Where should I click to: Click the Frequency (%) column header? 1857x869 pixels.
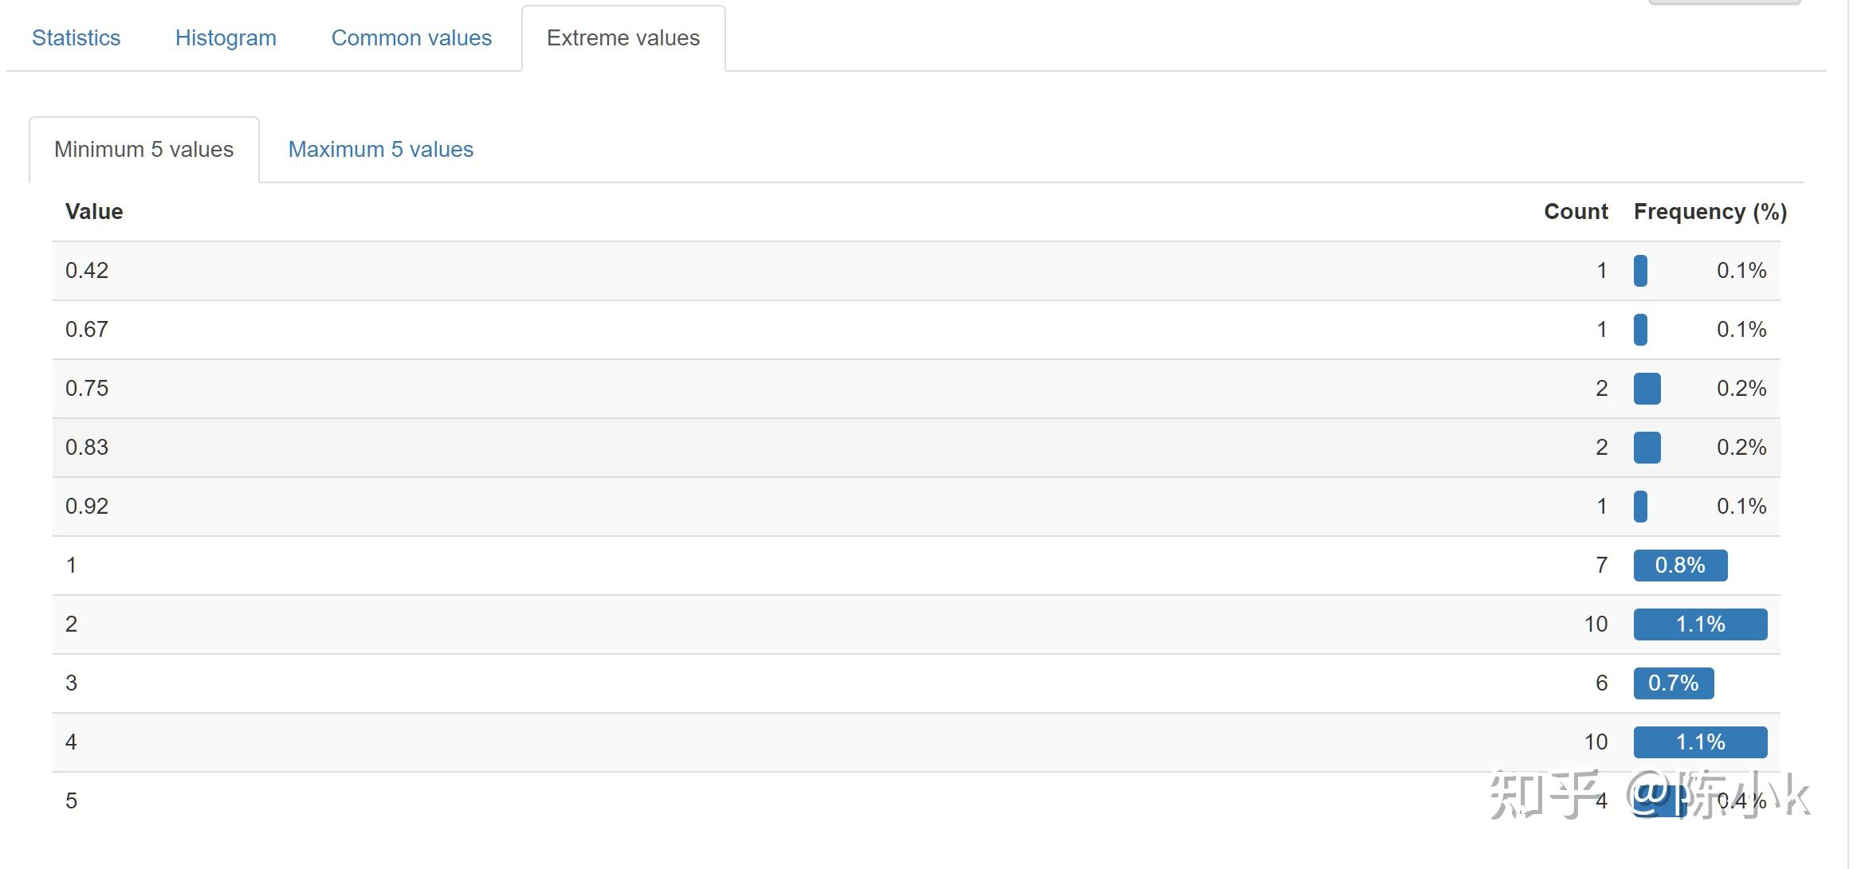tap(1710, 211)
